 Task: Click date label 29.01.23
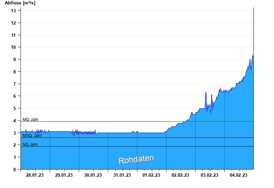(64, 175)
